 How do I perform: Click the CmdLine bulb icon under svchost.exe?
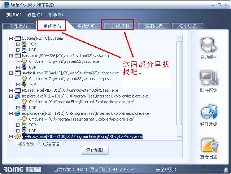point(24,79)
